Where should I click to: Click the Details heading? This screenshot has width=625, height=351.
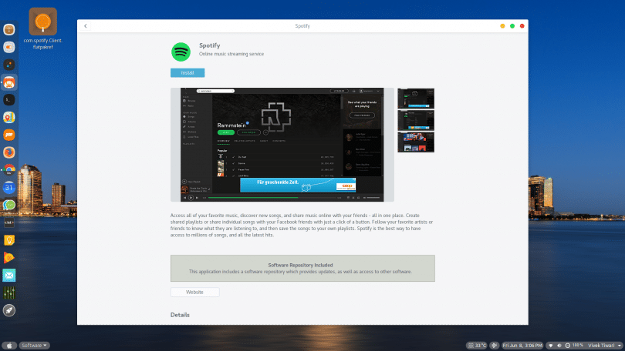pos(180,315)
